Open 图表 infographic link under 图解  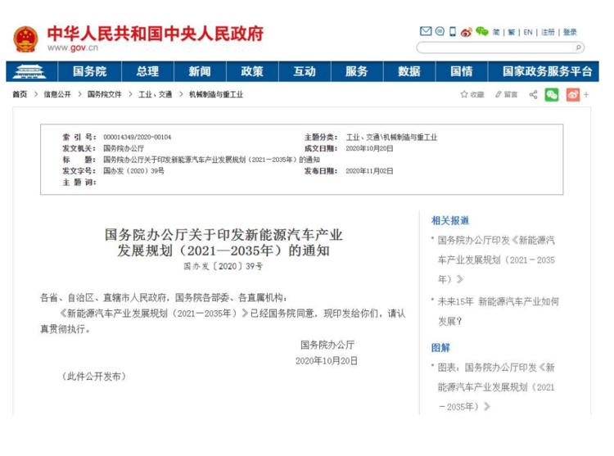point(496,386)
